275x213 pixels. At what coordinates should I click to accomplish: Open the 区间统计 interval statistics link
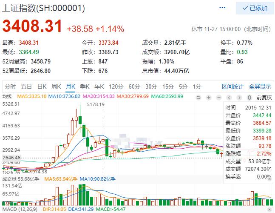click(232, 86)
